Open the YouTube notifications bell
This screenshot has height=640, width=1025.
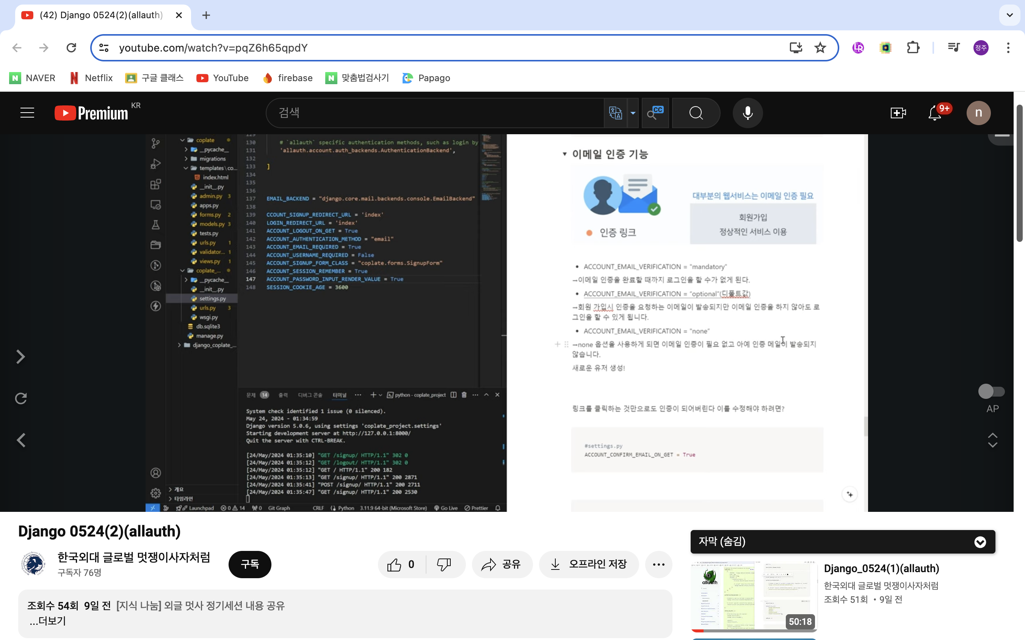pyautogui.click(x=934, y=113)
